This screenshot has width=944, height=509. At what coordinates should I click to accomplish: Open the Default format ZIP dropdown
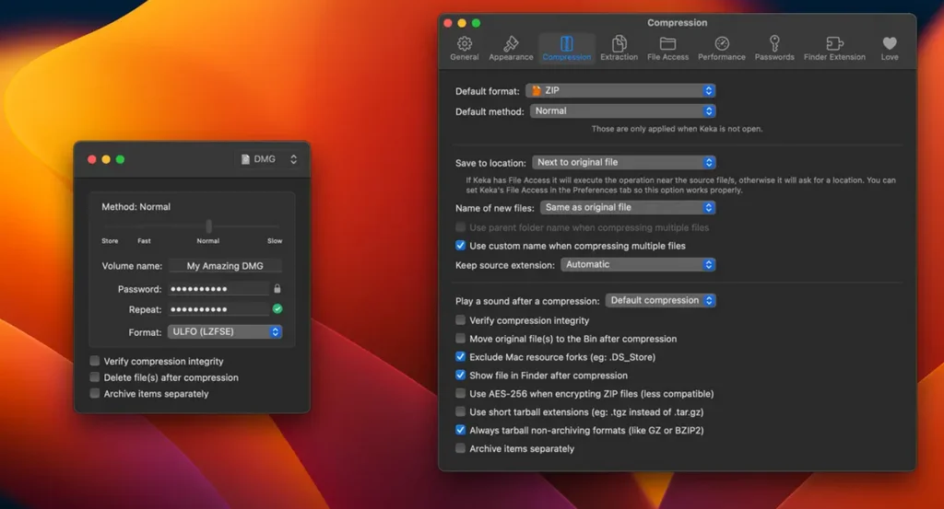tap(620, 91)
